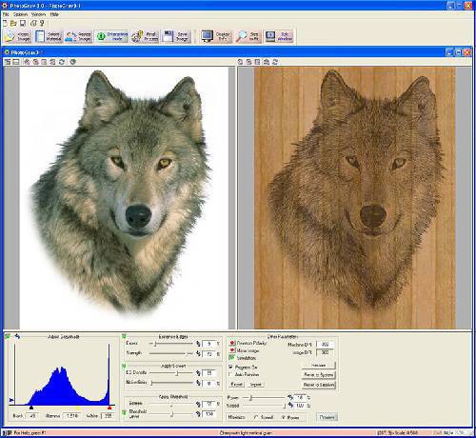Click the small Save disk icon

tap(23, 23)
